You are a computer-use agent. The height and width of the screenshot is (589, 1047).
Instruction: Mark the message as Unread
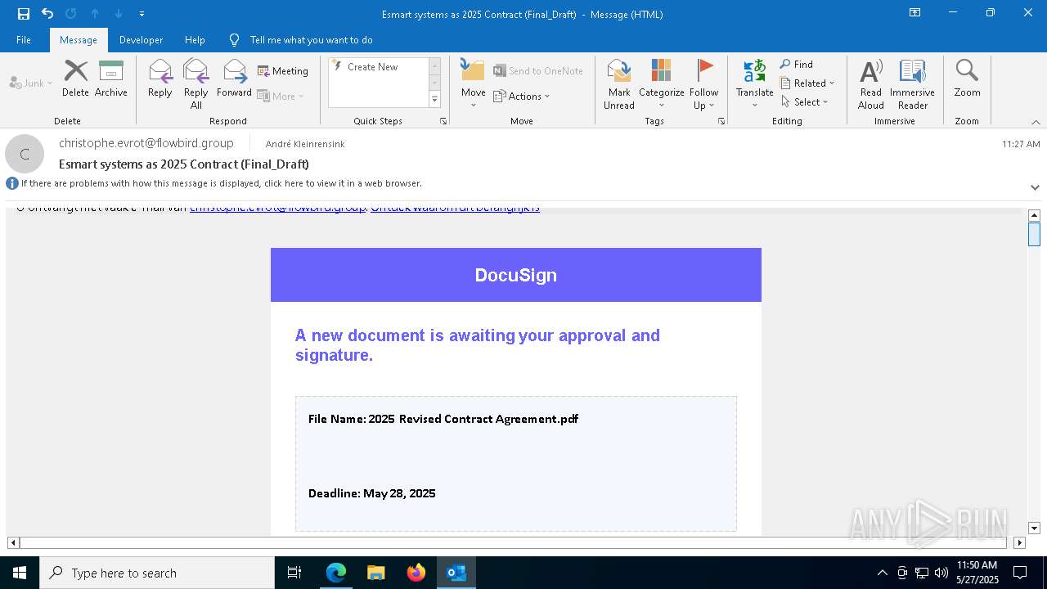(x=619, y=83)
